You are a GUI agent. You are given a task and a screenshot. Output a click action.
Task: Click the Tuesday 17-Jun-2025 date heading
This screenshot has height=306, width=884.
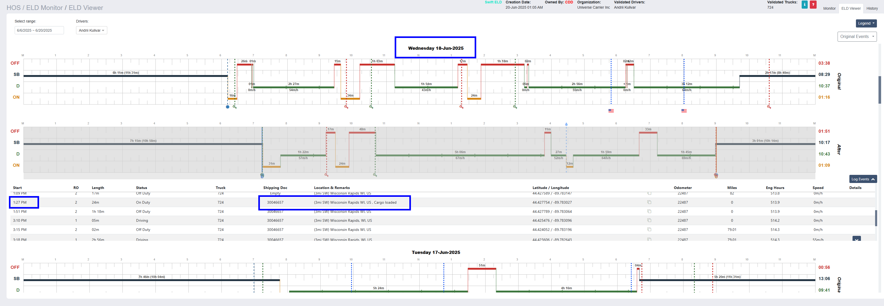pos(436,252)
